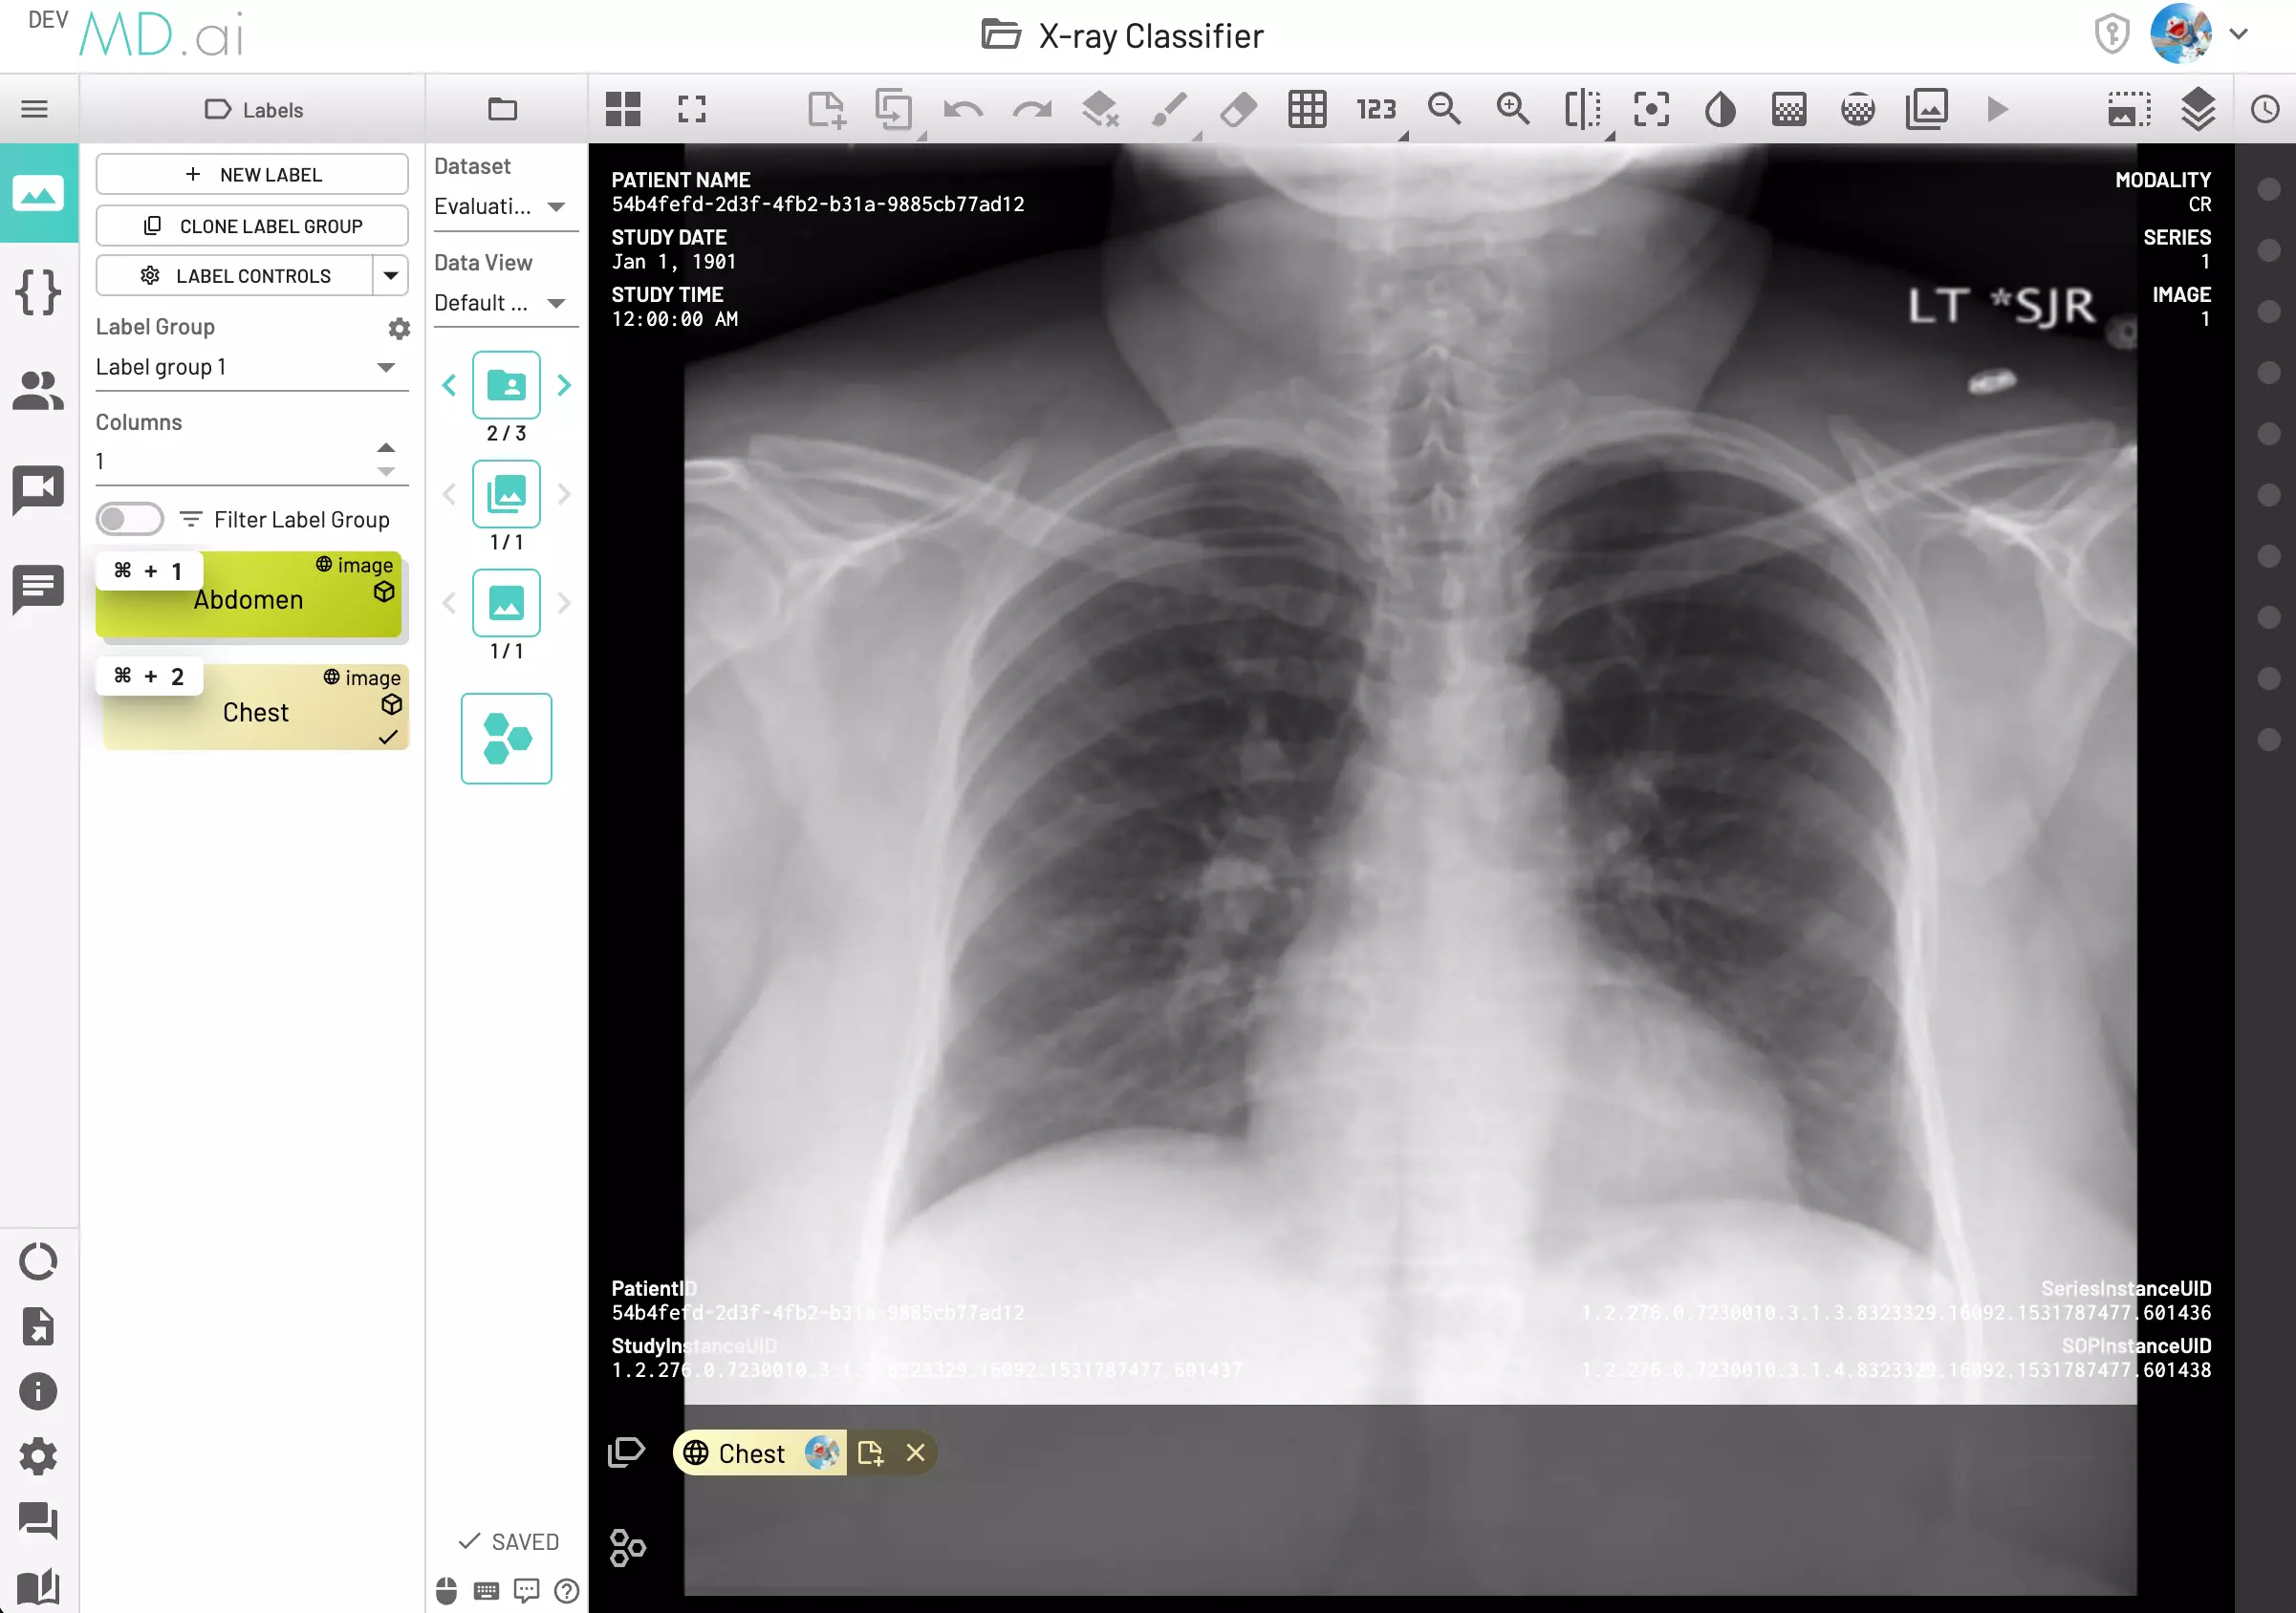Enable the Filter Label Group switch
The height and width of the screenshot is (1613, 2296).
click(129, 519)
